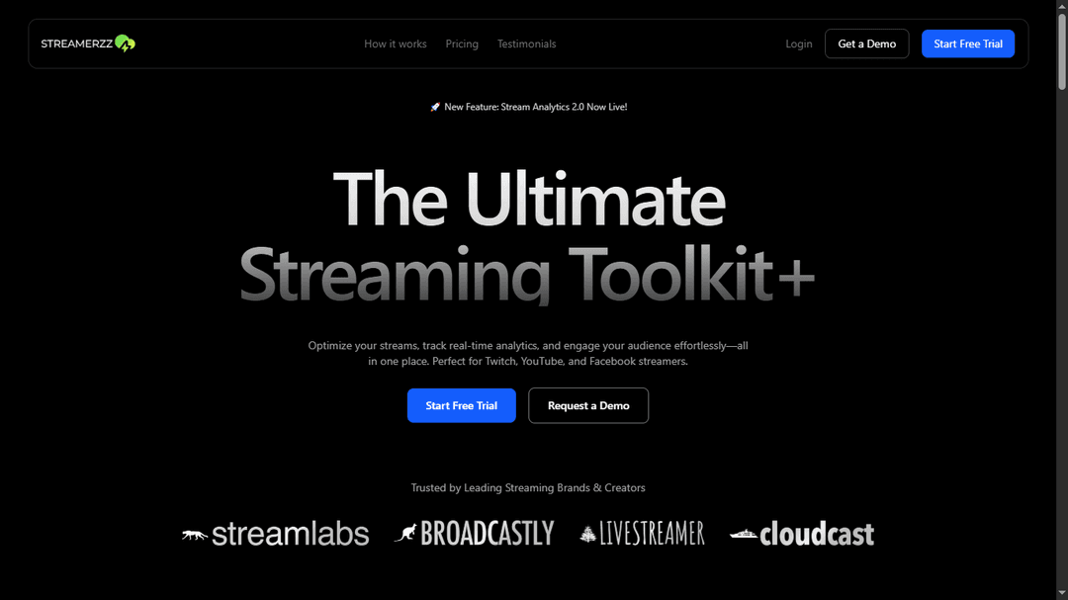Click the Streamerzz lightning cloud logo icon
1068x600 pixels.
(x=126, y=43)
